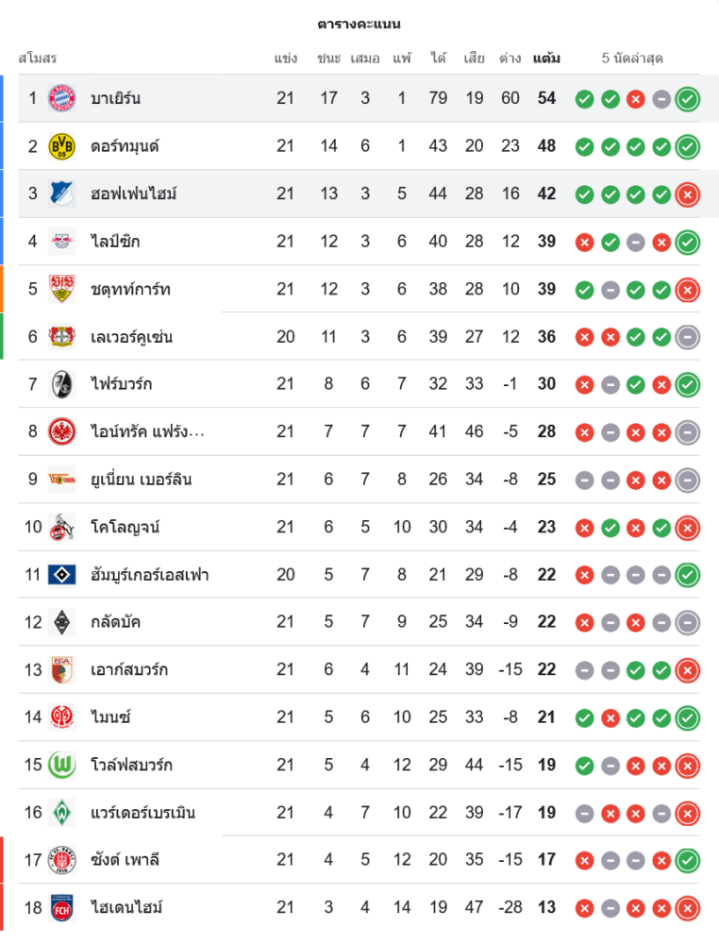The height and width of the screenshot is (944, 719).
Task: Click Hoffenheim's latest match loss indicator
Action: pos(688,194)
